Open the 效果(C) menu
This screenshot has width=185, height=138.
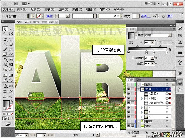[77, 9]
